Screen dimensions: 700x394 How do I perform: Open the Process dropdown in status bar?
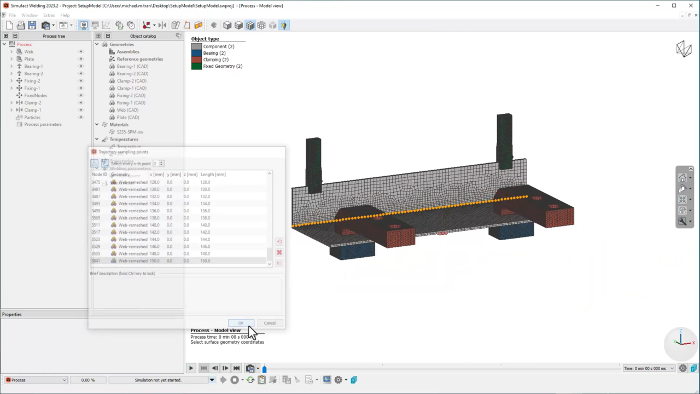pyautogui.click(x=36, y=380)
